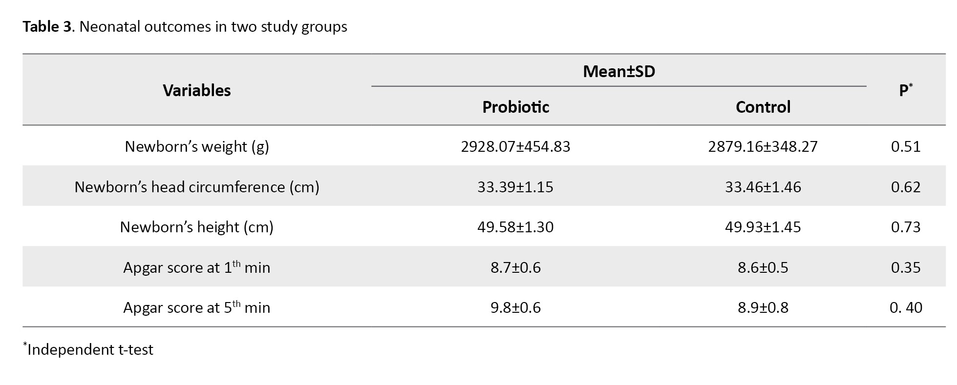Select the "Apgar score at 1th min" label

(x=196, y=267)
